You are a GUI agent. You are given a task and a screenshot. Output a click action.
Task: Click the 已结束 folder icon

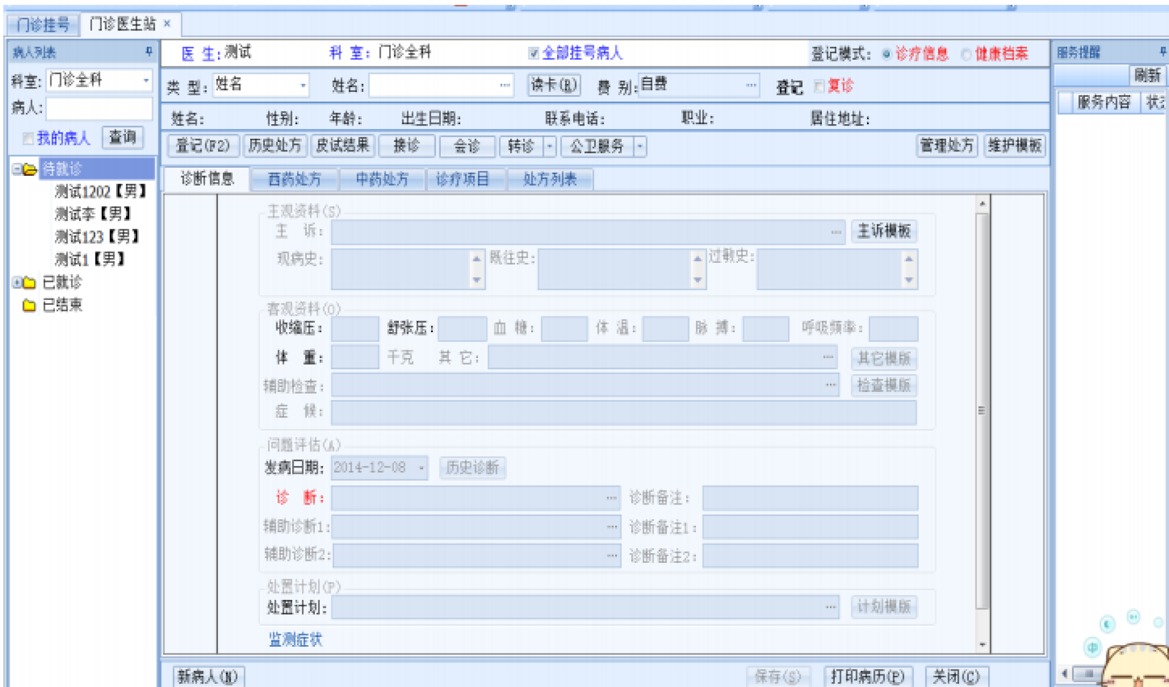[x=29, y=305]
